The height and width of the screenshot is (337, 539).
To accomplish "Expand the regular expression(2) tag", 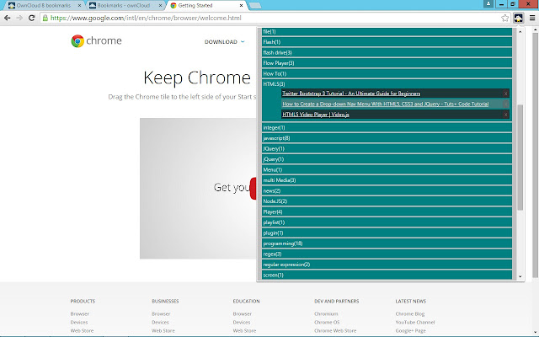I will pos(387,265).
